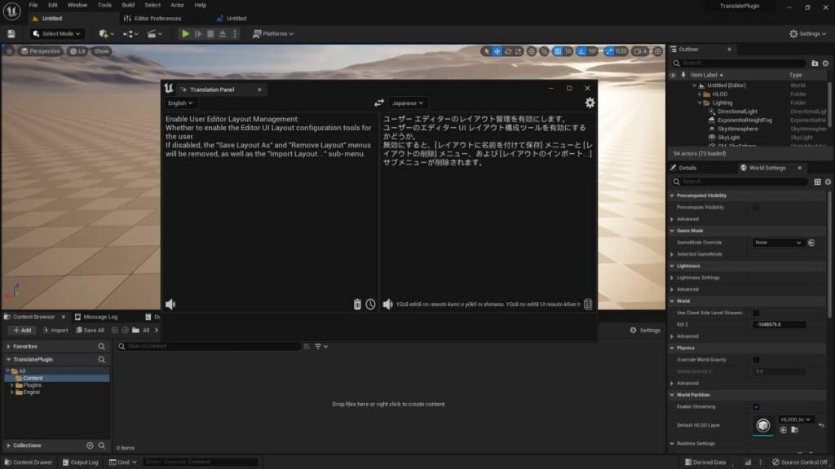Collapse the Lighting folder in Outliner

pos(700,103)
